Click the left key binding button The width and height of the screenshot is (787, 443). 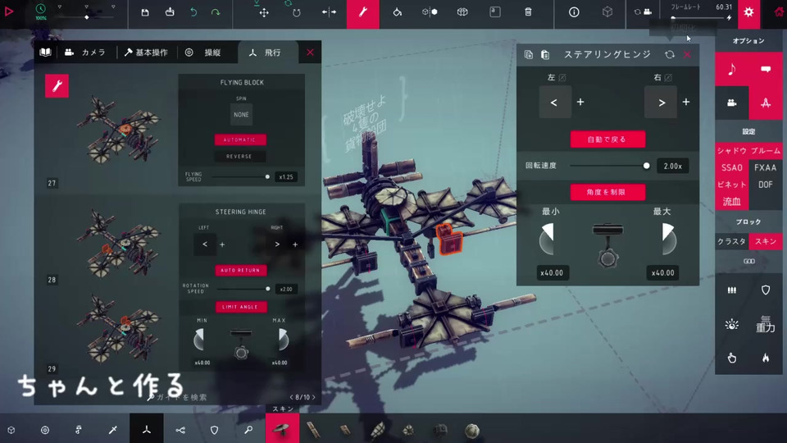pos(555,102)
